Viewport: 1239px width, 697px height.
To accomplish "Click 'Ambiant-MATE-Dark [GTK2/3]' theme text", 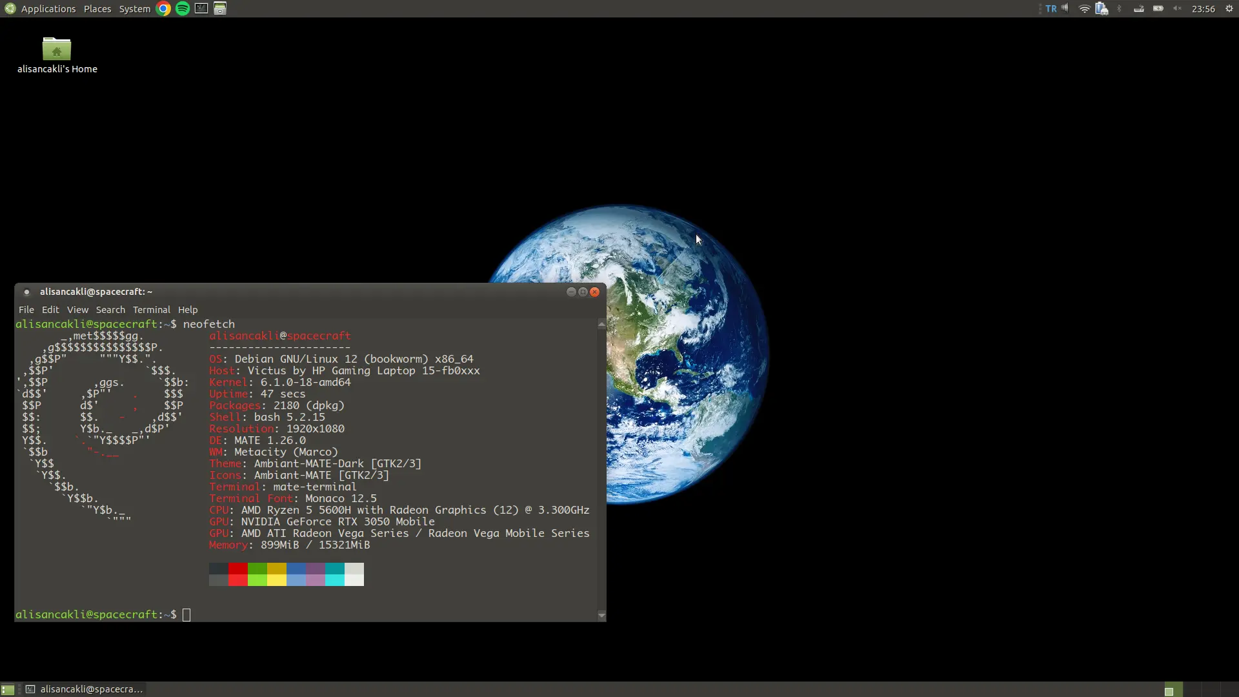I will [337, 463].
